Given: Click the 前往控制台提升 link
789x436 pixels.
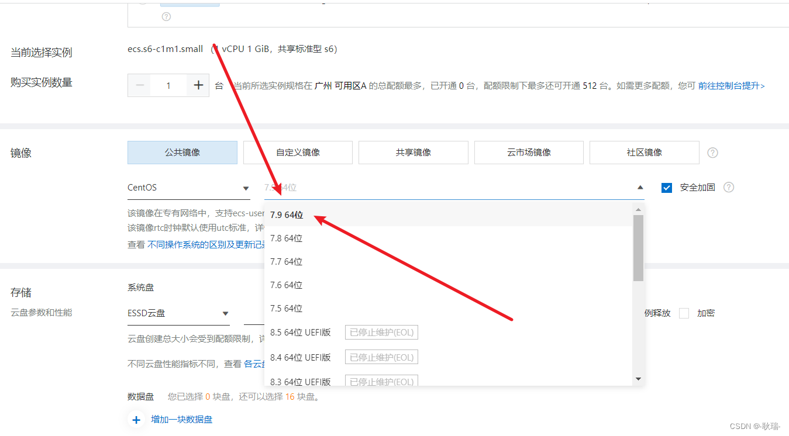Looking at the screenshot, I should 732,86.
